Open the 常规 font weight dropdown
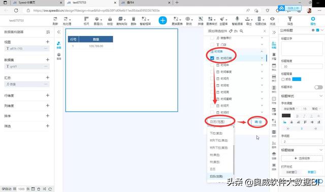 click(316, 109)
